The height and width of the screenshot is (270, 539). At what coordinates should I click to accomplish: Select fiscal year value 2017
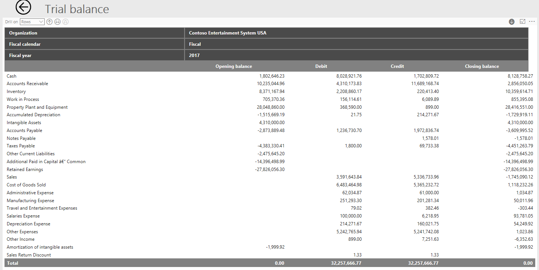pos(356,55)
